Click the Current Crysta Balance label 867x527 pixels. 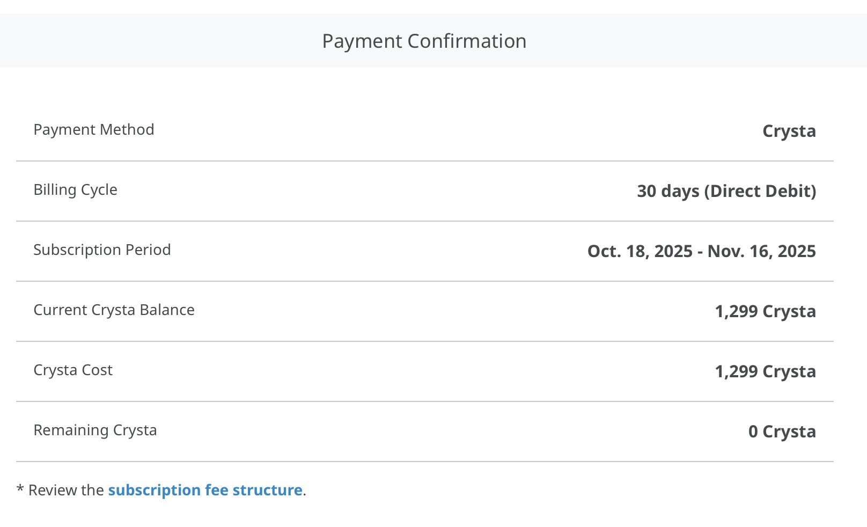point(114,310)
